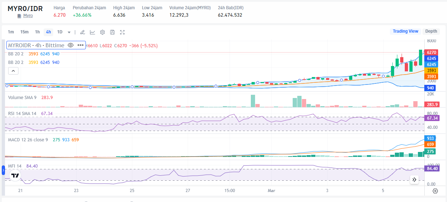The width and height of the screenshot is (447, 202).
Task: Select the 15m timeframe
Action: 24,32
